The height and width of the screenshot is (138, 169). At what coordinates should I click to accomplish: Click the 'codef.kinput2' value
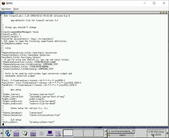(37, 99)
